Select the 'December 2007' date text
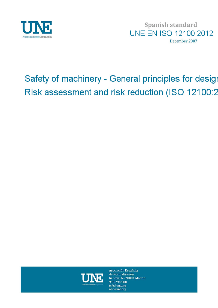This screenshot has width=218, height=308. point(183,41)
